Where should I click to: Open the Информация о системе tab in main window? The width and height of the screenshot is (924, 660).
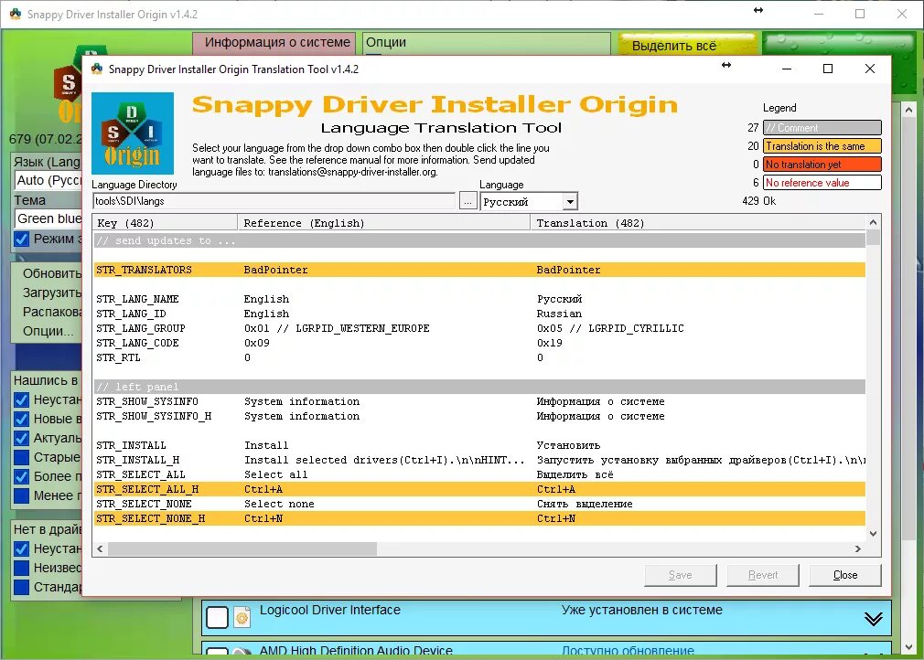274,43
